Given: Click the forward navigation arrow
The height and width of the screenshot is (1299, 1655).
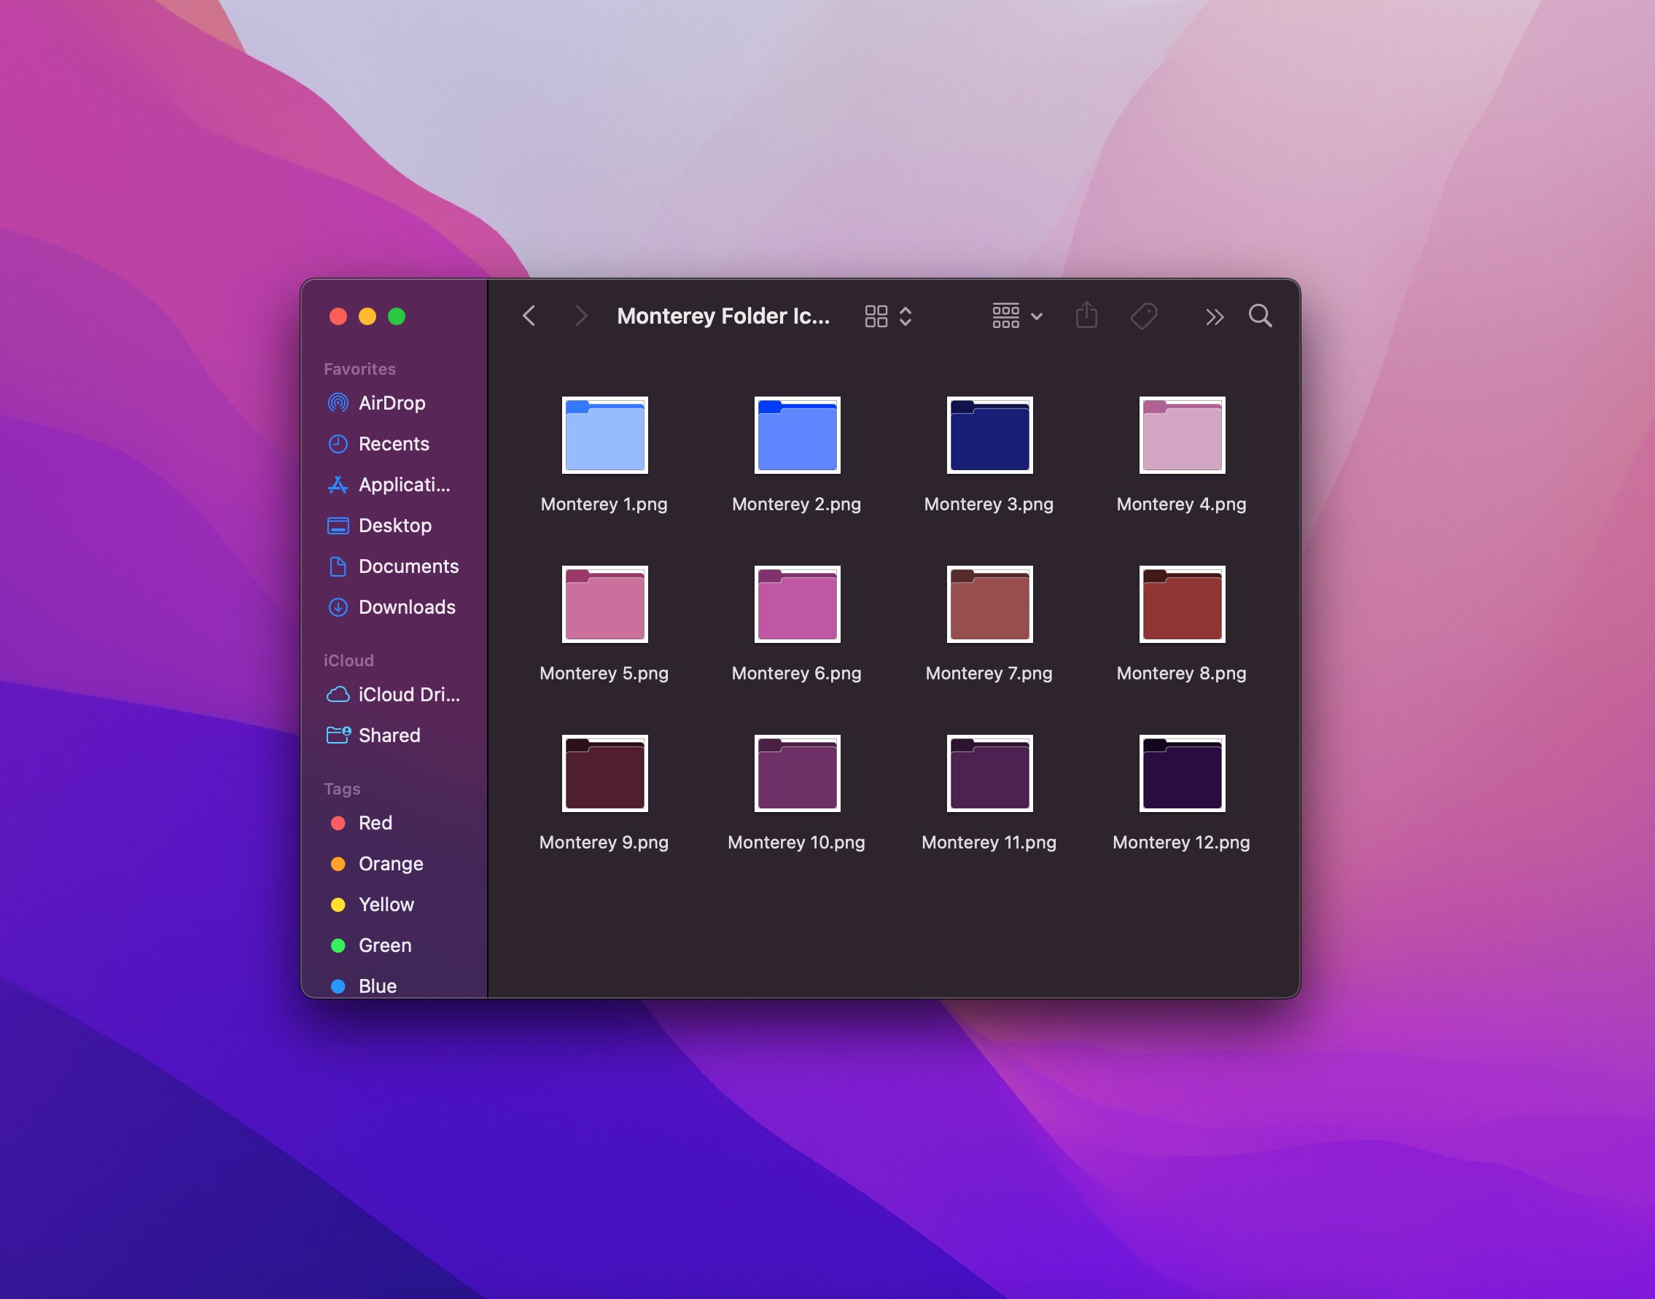Looking at the screenshot, I should point(581,316).
